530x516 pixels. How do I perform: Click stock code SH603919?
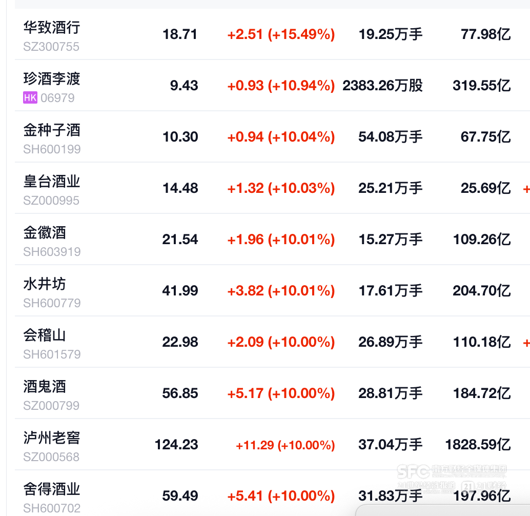52,252
